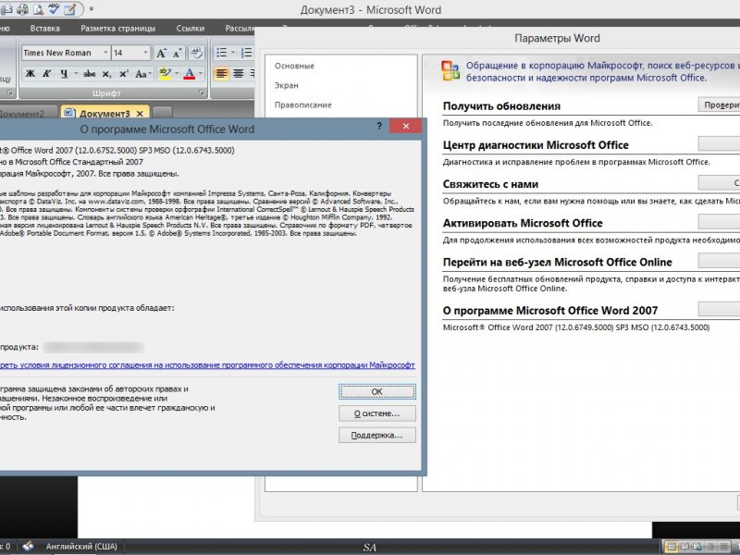Switch to Web Layout view icon

(x=697, y=547)
